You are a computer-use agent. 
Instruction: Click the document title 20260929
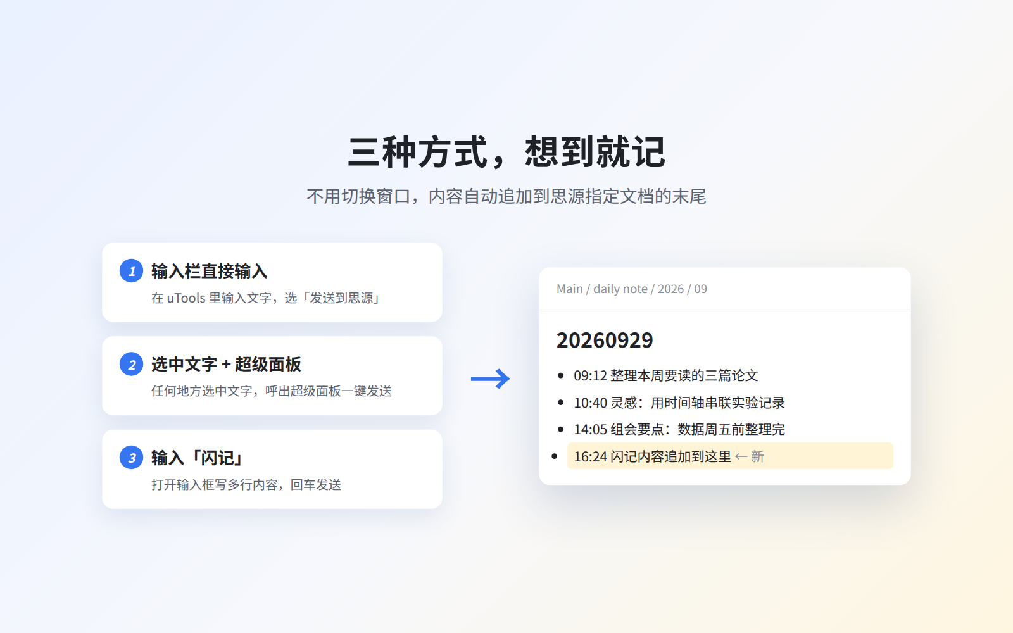[x=605, y=341]
